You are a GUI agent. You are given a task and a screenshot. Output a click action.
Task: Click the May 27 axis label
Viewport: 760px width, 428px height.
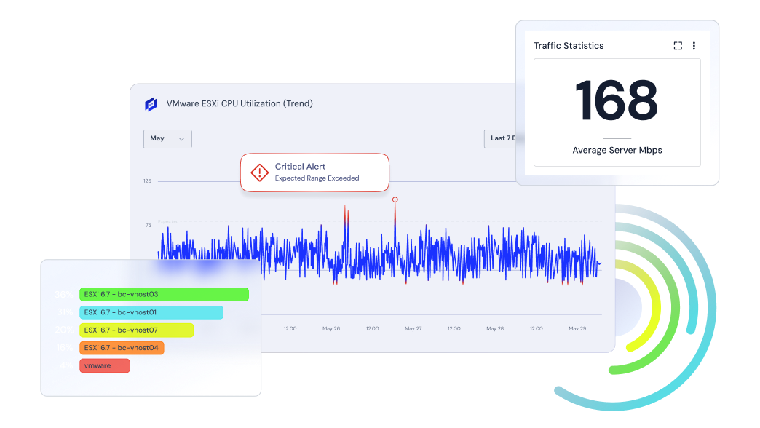[413, 328]
